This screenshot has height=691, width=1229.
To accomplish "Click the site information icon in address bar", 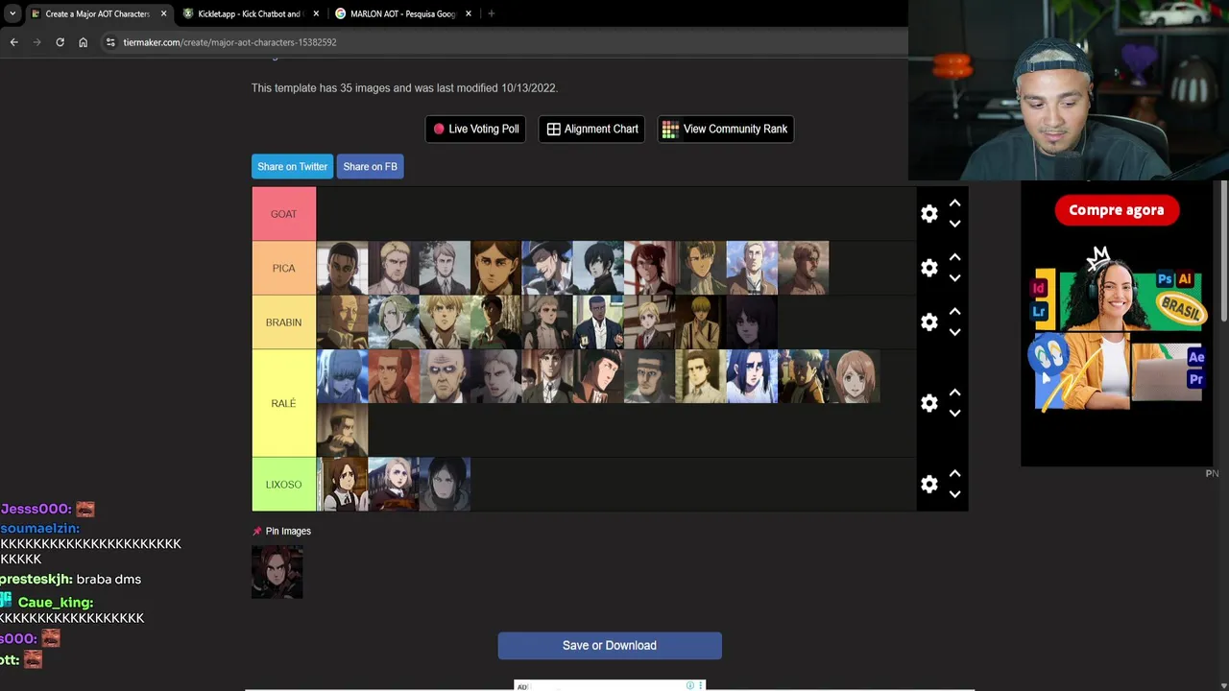I will (x=110, y=42).
